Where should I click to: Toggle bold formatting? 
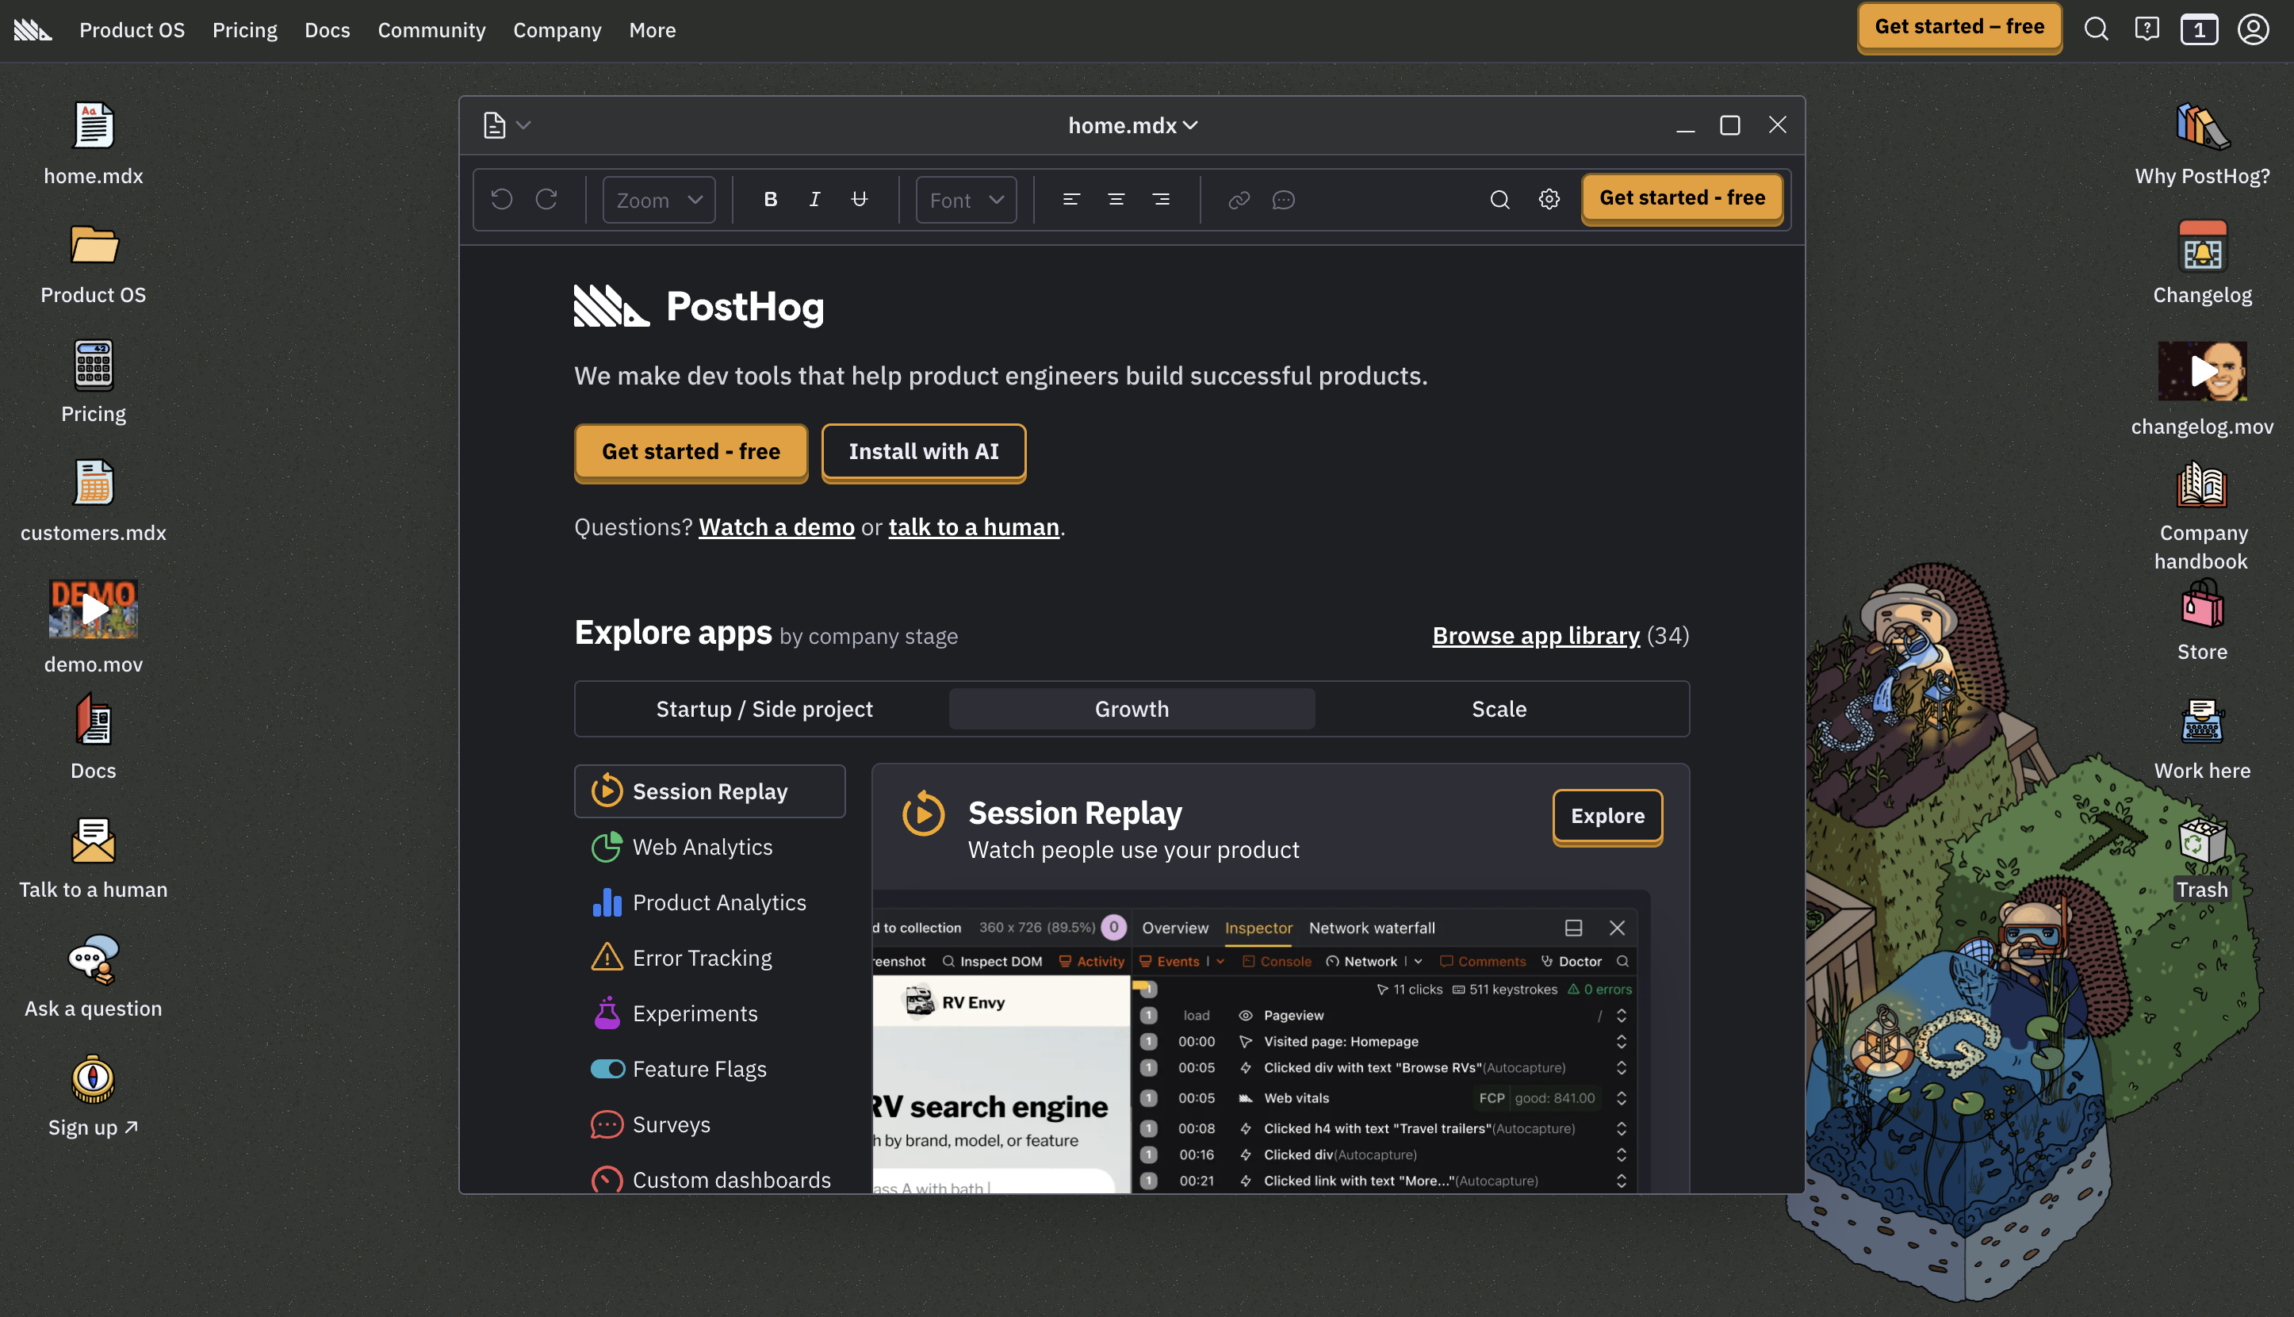pyautogui.click(x=770, y=199)
